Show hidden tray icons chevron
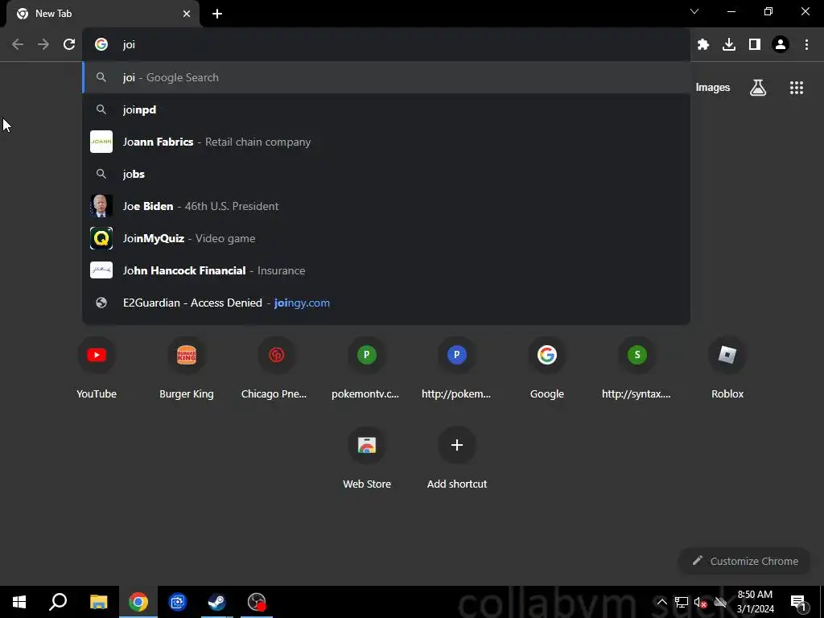 coord(662,602)
